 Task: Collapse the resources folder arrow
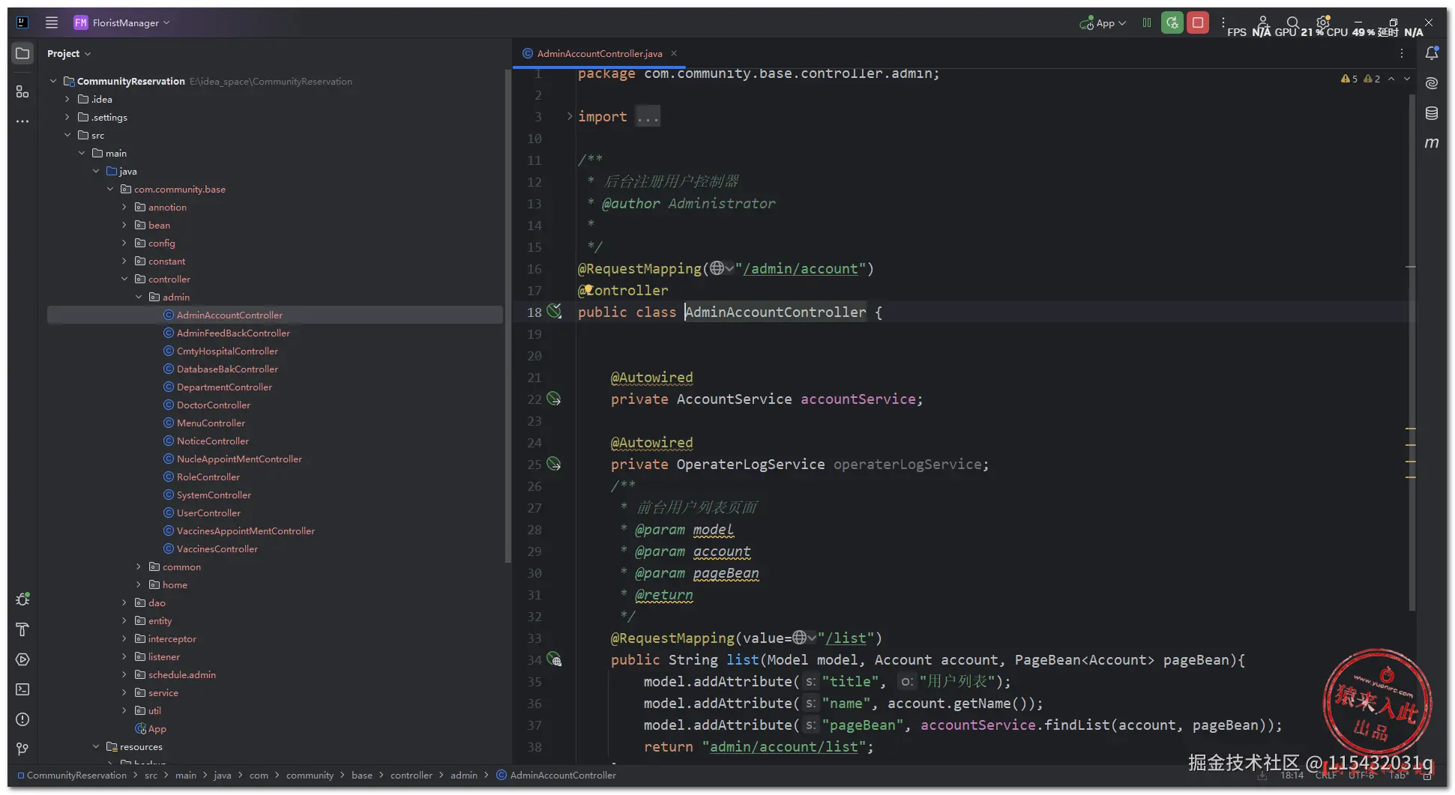pos(96,746)
